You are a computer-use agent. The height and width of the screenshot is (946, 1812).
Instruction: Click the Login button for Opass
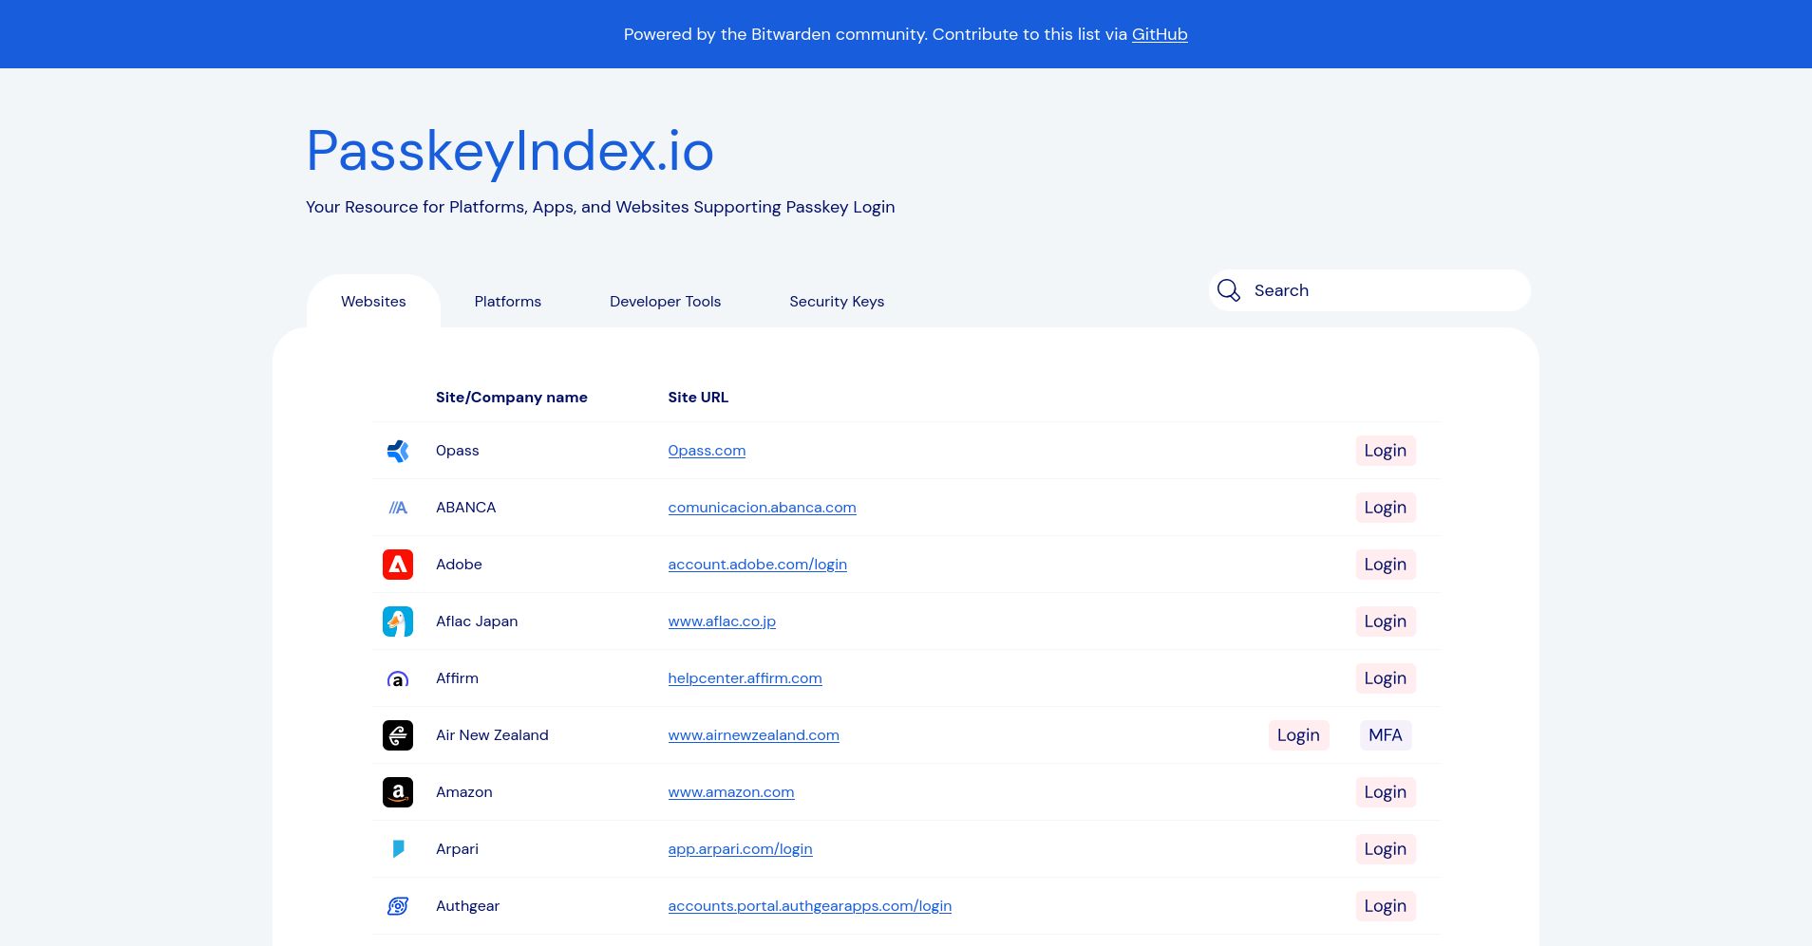pyautogui.click(x=1386, y=451)
